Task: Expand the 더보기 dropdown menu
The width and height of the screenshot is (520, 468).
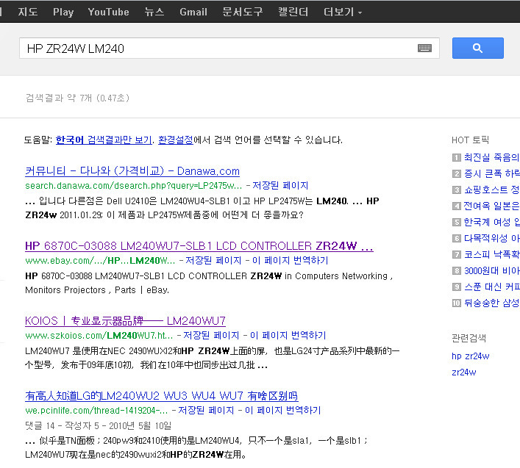Action: (x=343, y=12)
